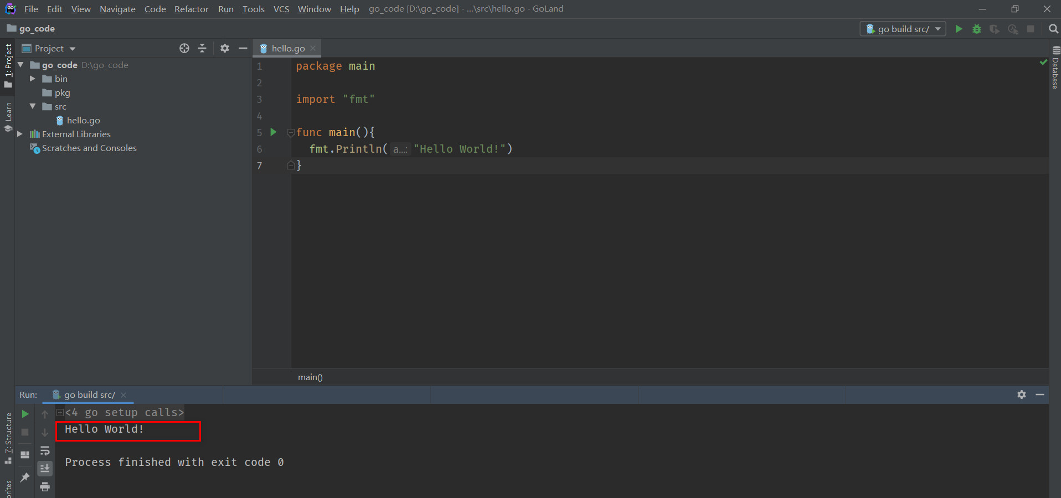Toggle scroll to end of console
The image size is (1061, 498).
pos(45,469)
